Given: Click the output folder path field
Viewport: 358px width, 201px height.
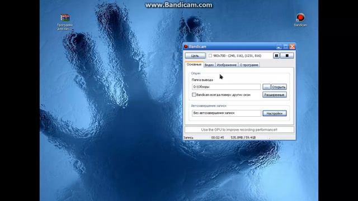Looking at the screenshot, I should click(226, 87).
